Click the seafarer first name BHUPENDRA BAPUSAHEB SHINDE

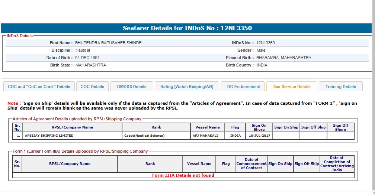(108, 43)
